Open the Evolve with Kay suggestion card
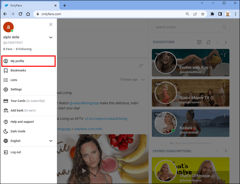 191,63
